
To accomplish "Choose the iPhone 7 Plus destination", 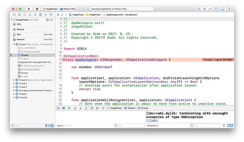I will [x=68, y=9].
